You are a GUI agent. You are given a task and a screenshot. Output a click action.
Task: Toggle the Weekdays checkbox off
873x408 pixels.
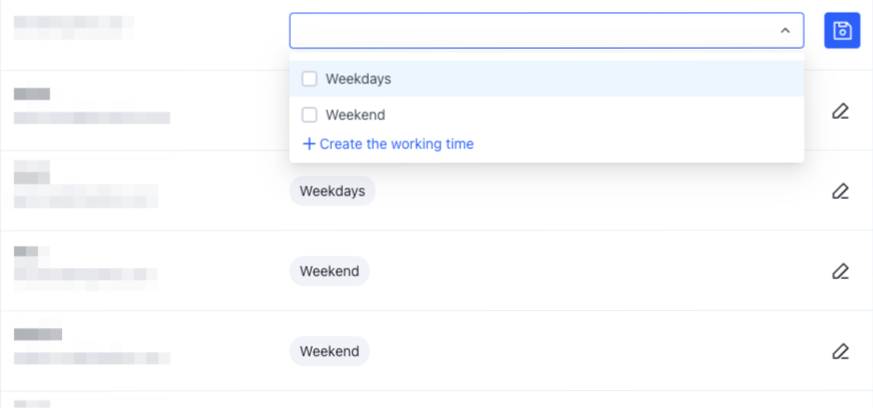coord(309,79)
